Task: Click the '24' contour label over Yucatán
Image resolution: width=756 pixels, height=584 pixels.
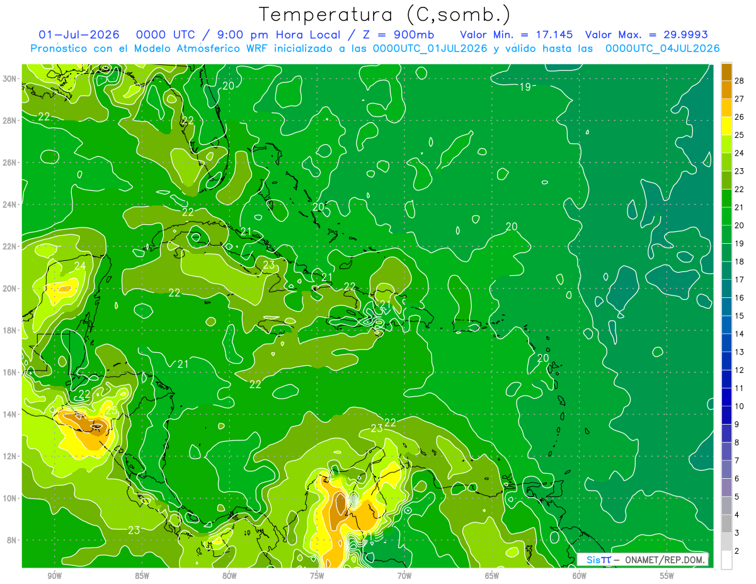Action: point(80,266)
